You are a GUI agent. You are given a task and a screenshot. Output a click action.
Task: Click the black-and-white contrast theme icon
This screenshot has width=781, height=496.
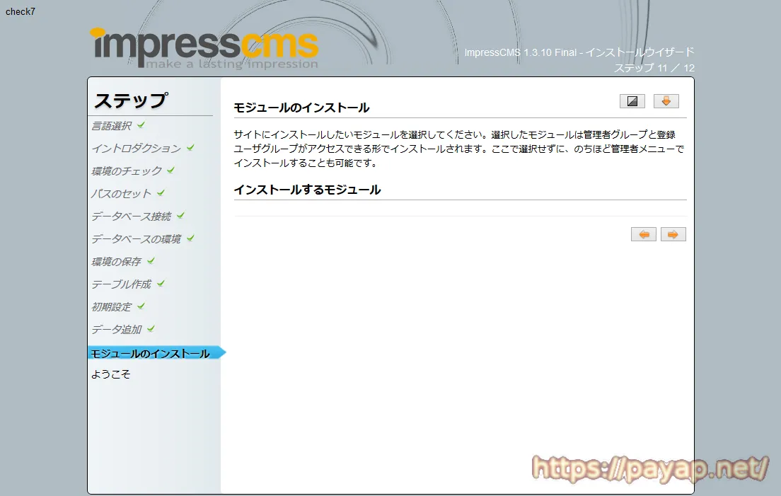coord(632,100)
